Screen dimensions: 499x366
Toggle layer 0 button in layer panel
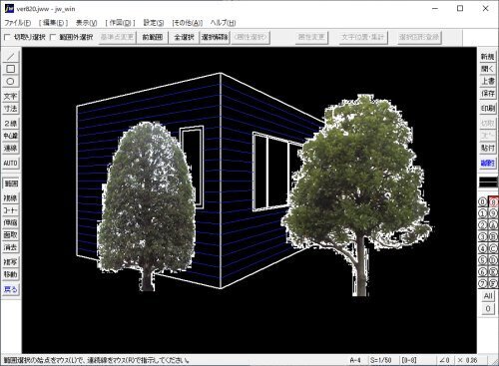(482, 201)
